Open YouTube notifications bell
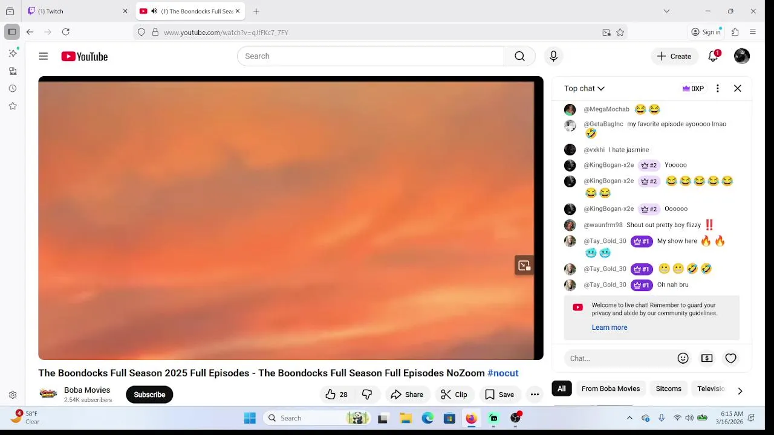The width and height of the screenshot is (774, 435). click(714, 56)
